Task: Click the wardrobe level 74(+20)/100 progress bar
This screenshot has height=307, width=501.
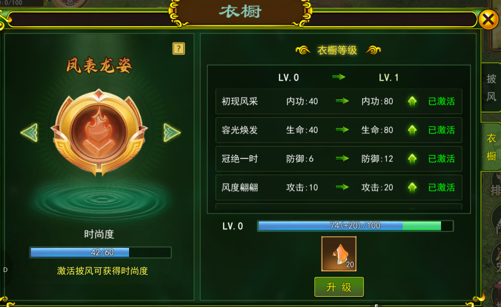Action: tap(355, 226)
